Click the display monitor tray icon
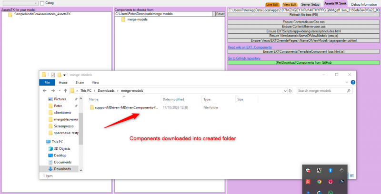The width and height of the screenshot is (381, 194). click(x=341, y=181)
